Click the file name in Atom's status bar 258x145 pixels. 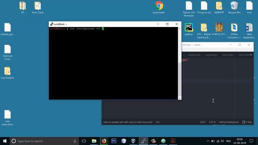(x=128, y=122)
